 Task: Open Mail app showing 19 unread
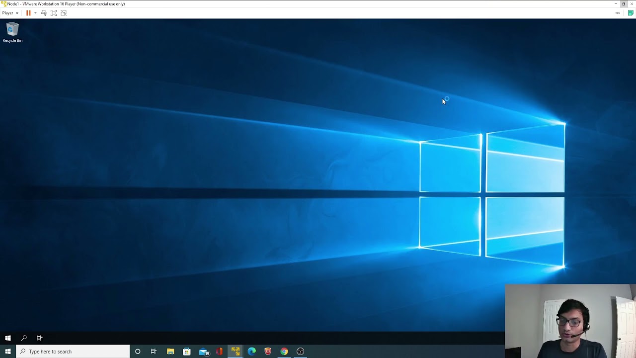point(204,352)
